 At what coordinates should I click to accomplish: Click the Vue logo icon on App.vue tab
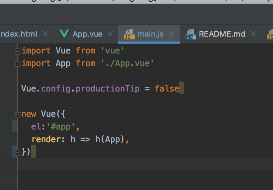tap(64, 34)
